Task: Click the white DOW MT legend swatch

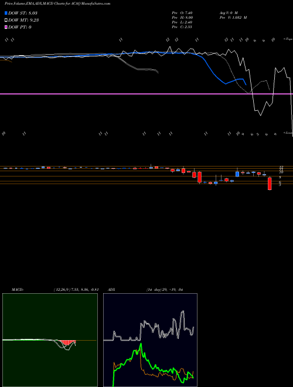Action: tap(6, 21)
